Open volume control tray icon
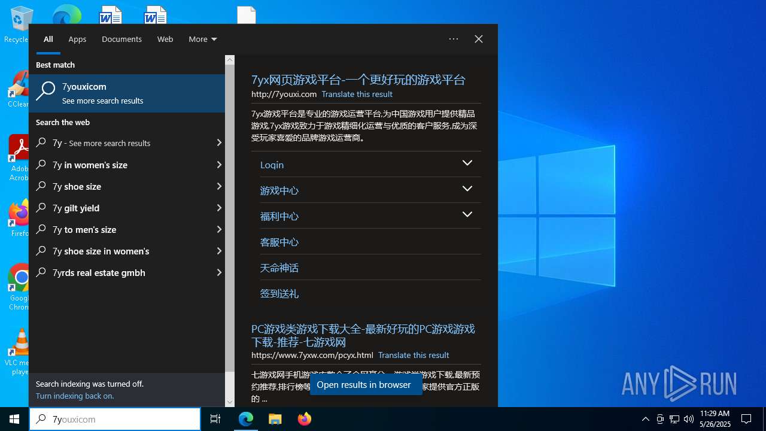This screenshot has height=431, width=766. [689, 419]
